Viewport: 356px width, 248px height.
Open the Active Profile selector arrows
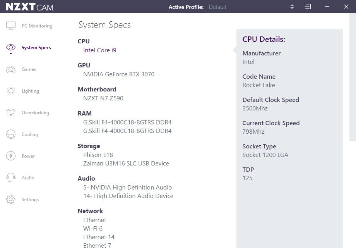tap(292, 7)
